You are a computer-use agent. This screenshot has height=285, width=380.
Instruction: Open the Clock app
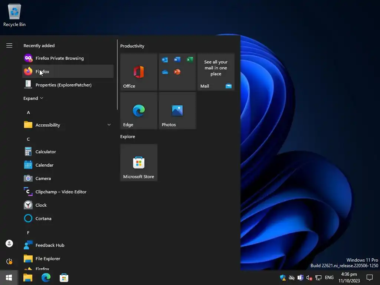tap(68, 205)
